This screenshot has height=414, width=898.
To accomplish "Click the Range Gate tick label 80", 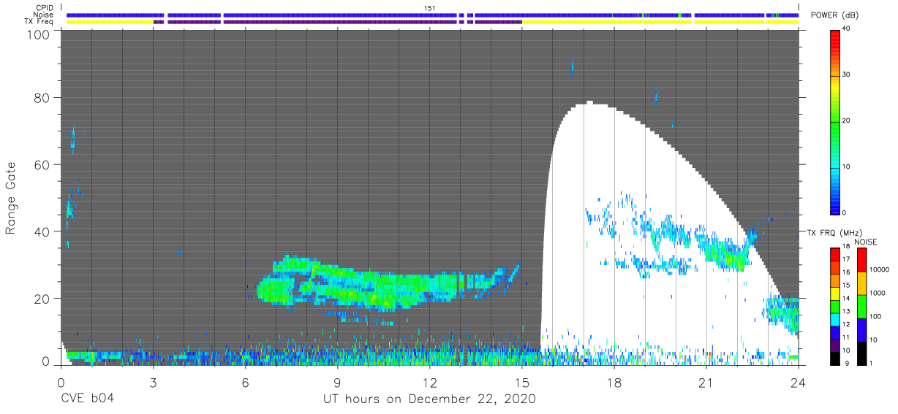I will click(x=43, y=98).
